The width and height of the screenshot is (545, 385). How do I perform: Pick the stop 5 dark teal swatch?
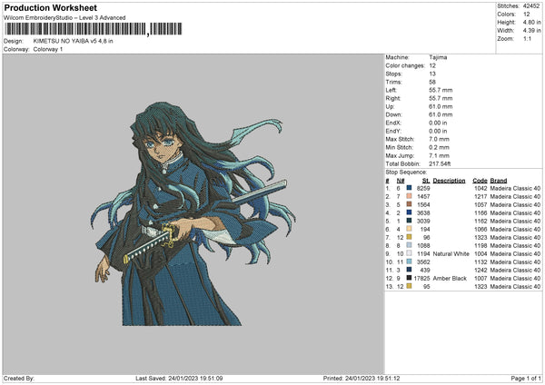pyautogui.click(x=409, y=221)
